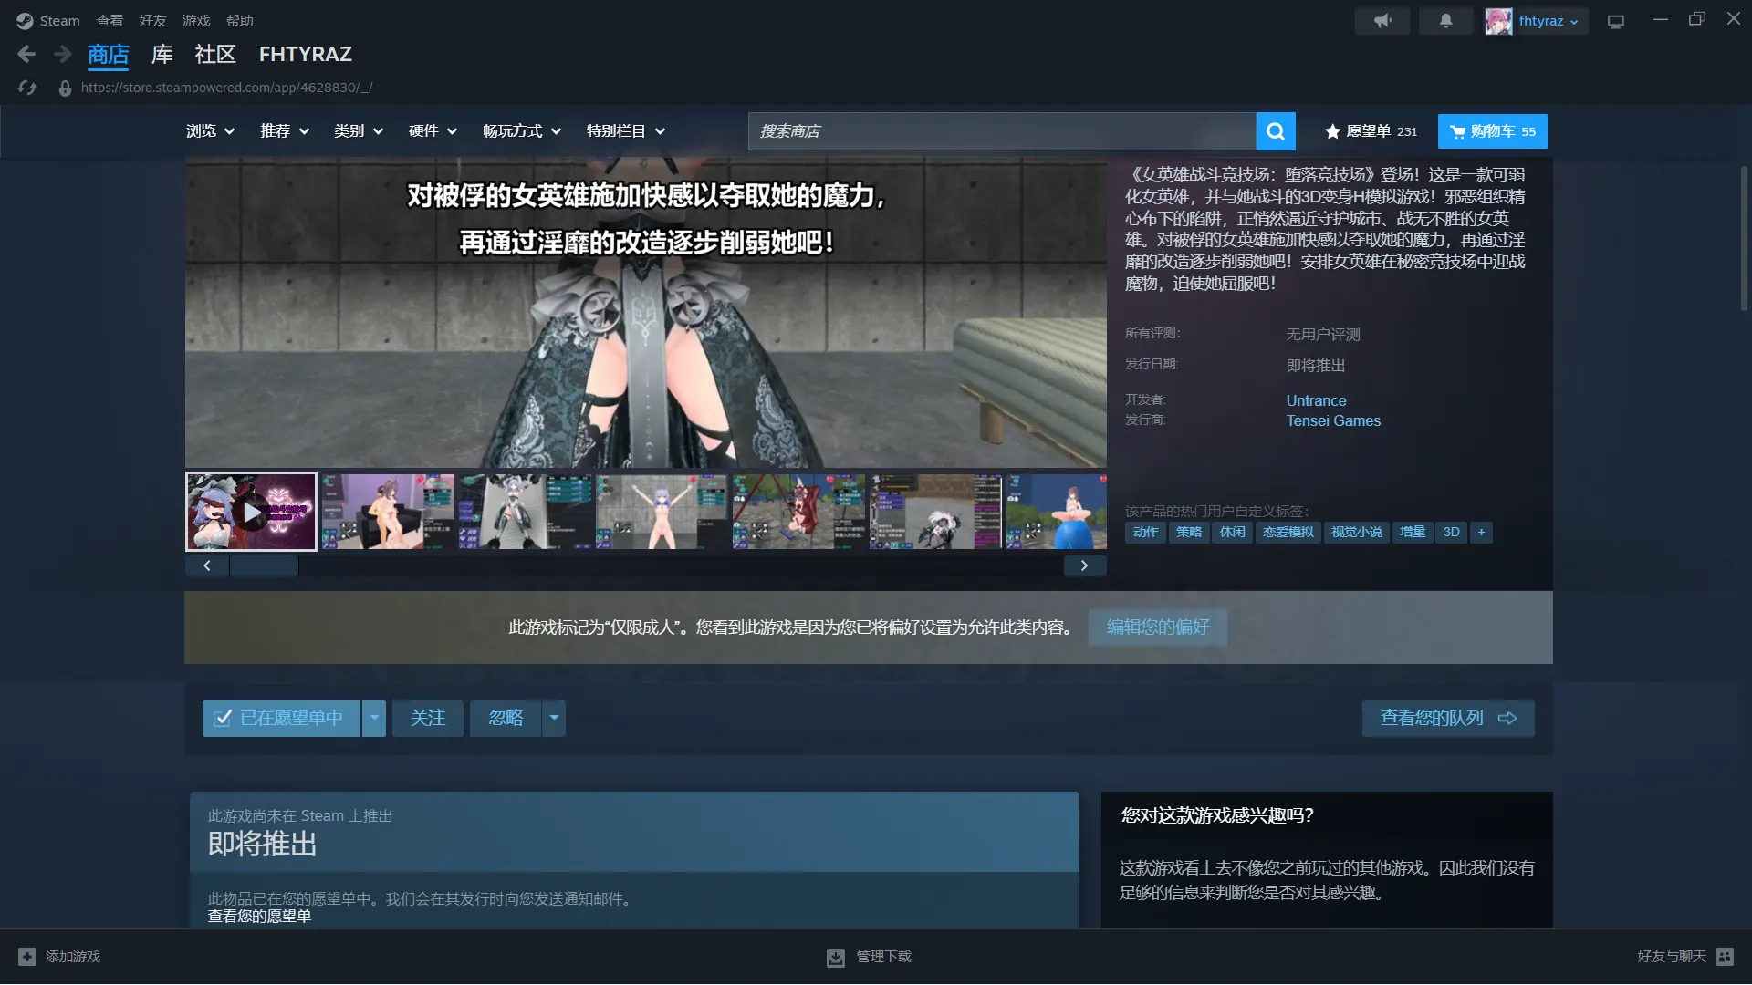The image size is (1752, 985).
Task: Click the fhtyraz profile avatar
Action: [1498, 21]
